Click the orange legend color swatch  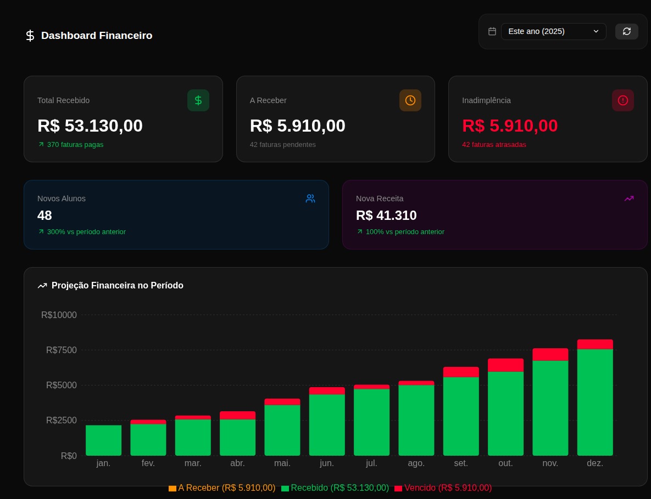pyautogui.click(x=173, y=488)
